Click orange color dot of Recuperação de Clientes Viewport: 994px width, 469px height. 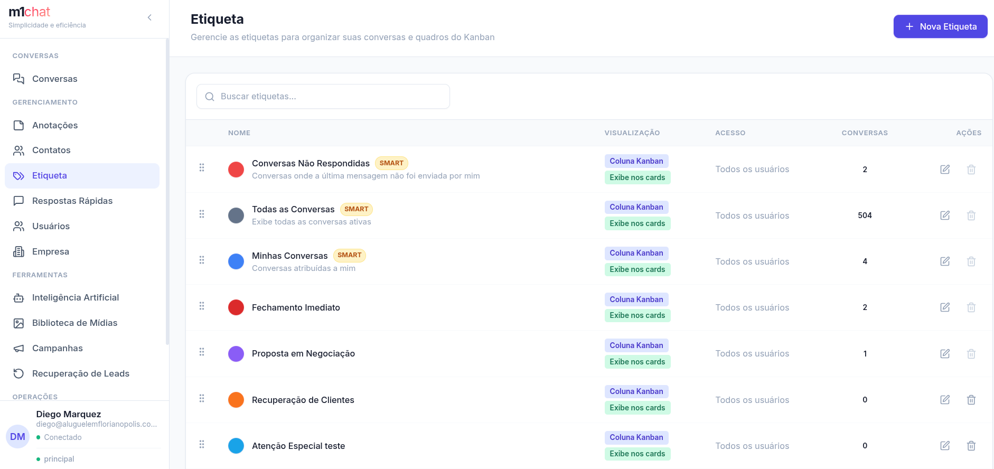click(236, 400)
